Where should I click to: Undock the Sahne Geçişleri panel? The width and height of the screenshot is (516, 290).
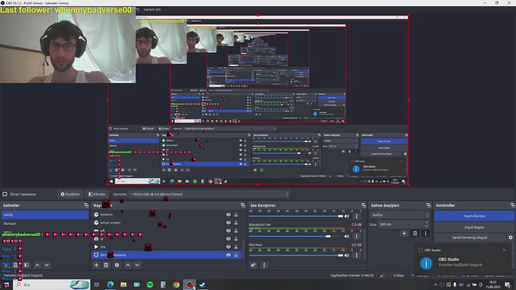pyautogui.click(x=429, y=205)
